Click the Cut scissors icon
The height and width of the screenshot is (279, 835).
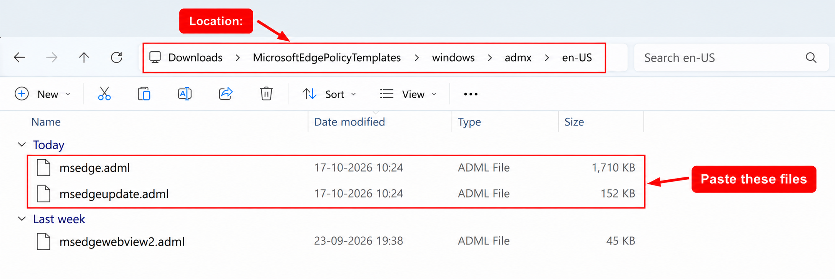pyautogui.click(x=104, y=94)
